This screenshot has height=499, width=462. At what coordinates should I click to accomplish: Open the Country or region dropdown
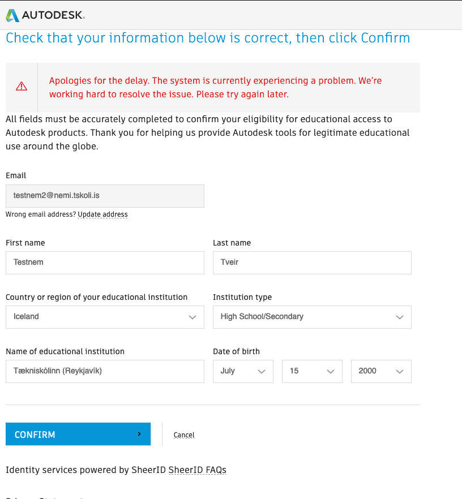(105, 317)
